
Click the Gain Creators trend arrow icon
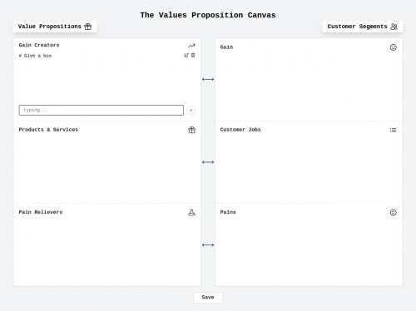192,46
